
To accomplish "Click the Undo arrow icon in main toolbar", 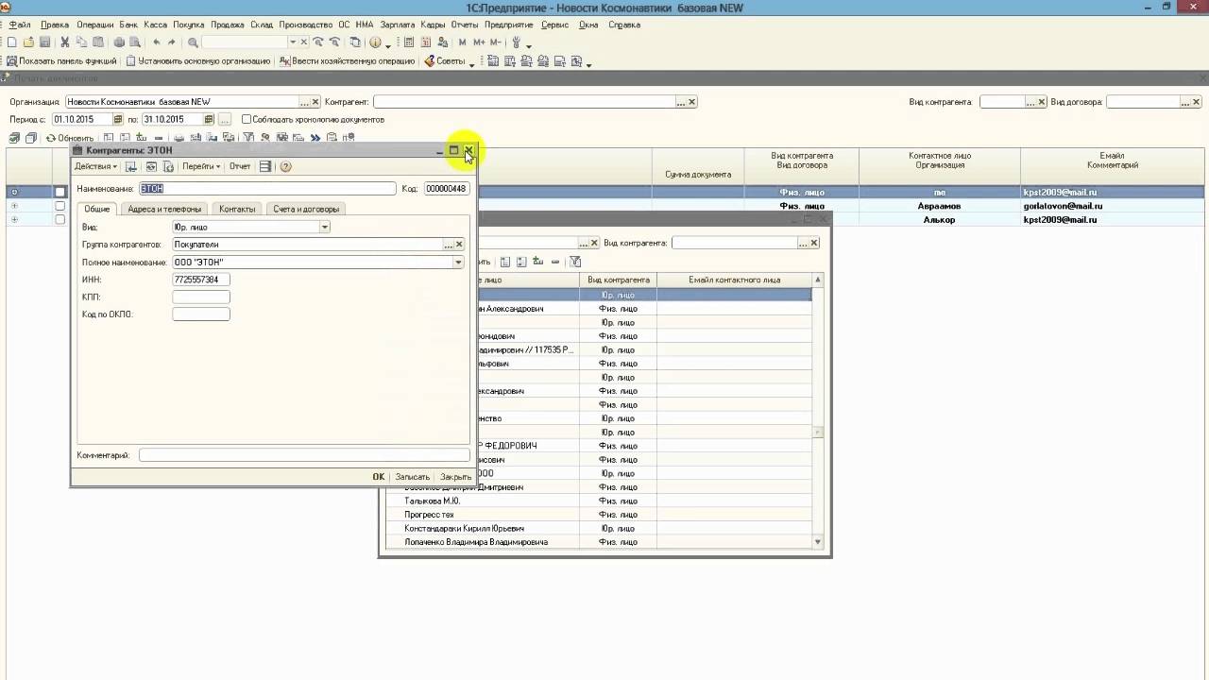I will (x=156, y=42).
